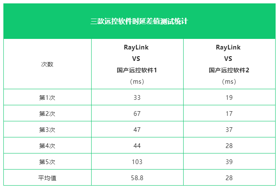
Task: Click the value 19 in row 第1次
Action: click(x=229, y=98)
